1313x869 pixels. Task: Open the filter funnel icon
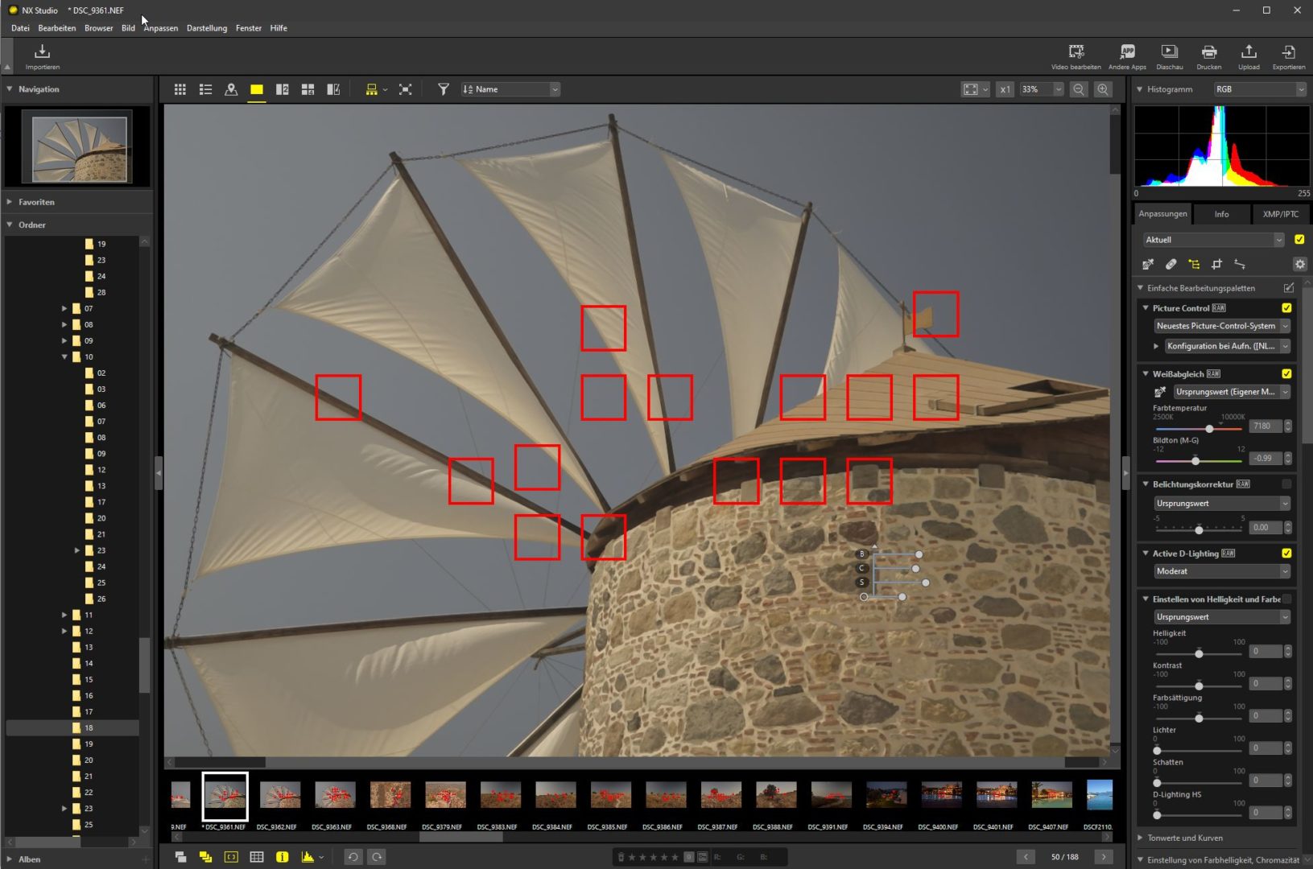(x=443, y=89)
